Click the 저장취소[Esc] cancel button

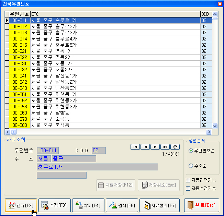coord(159,185)
